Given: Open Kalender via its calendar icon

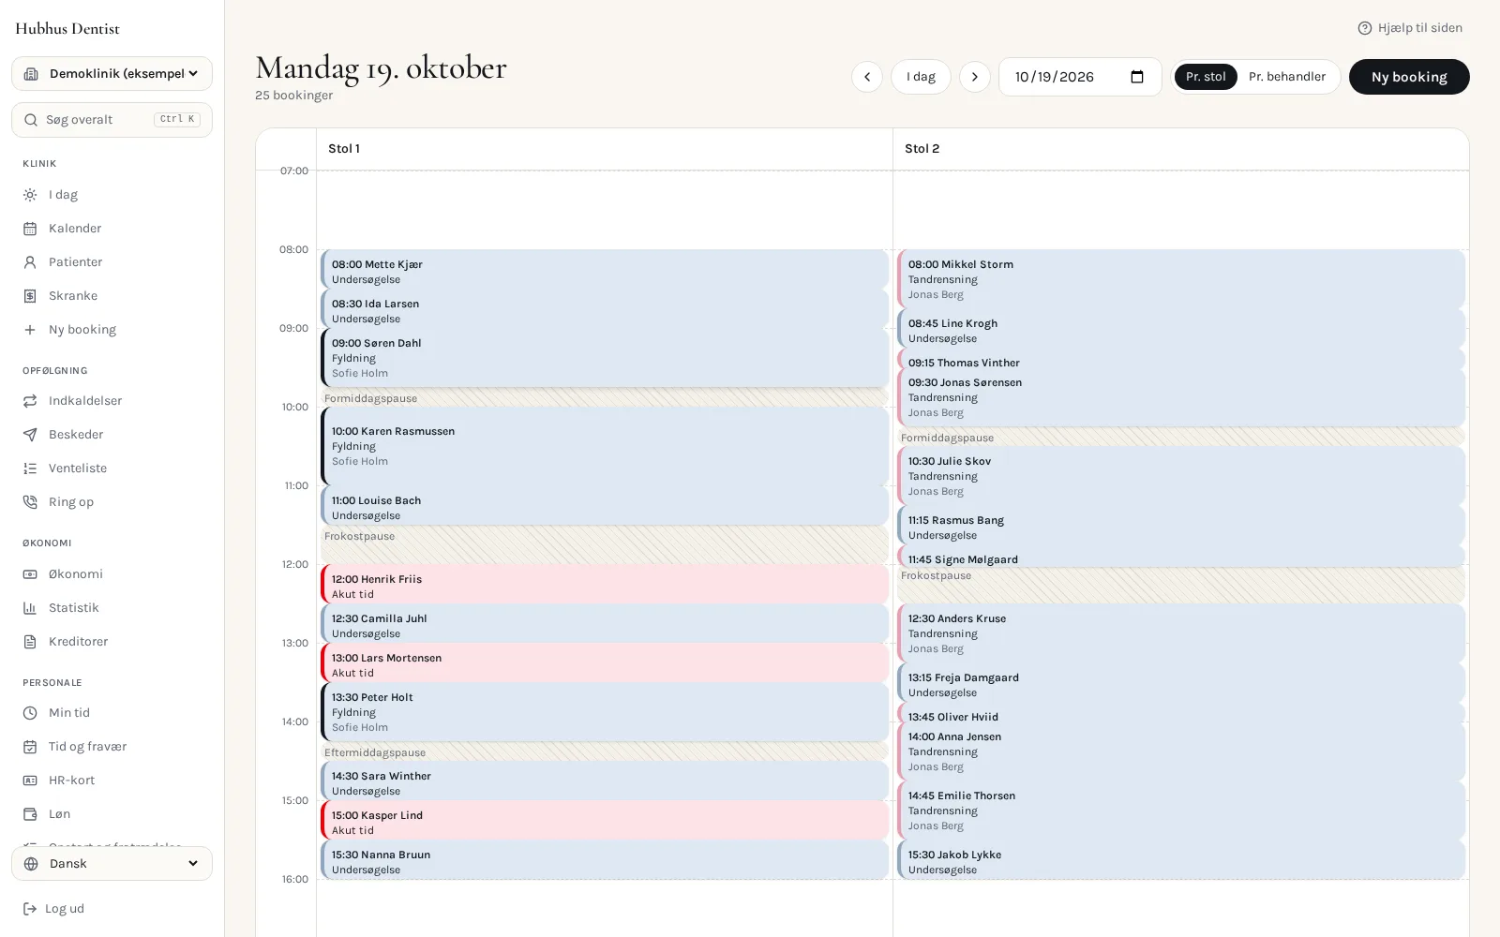Looking at the screenshot, I should (30, 229).
